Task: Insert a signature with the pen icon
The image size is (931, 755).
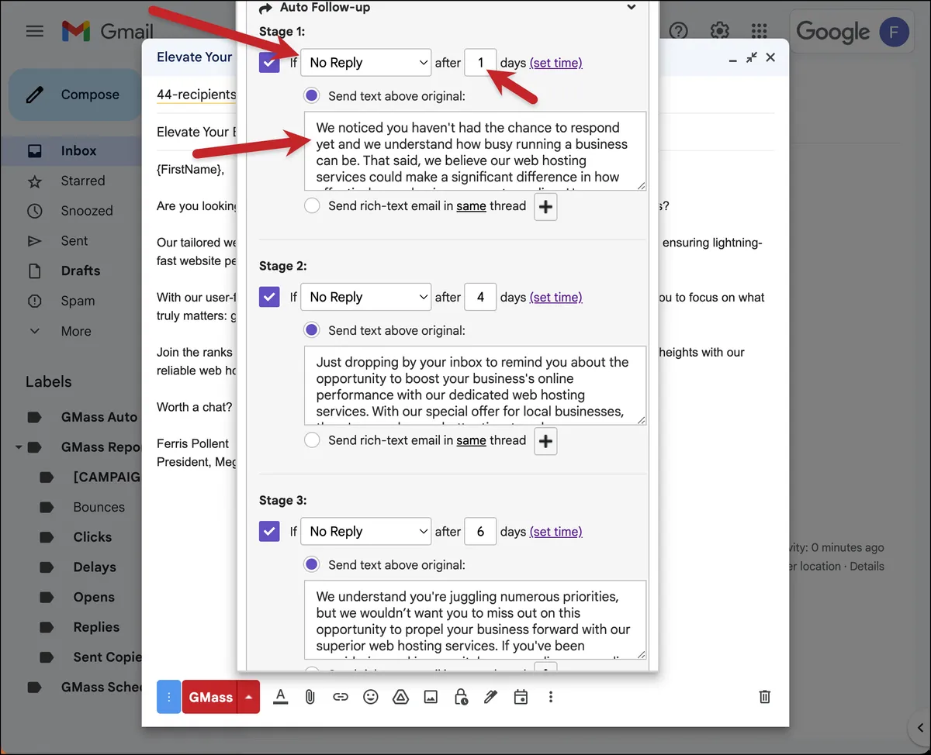Action: [490, 697]
